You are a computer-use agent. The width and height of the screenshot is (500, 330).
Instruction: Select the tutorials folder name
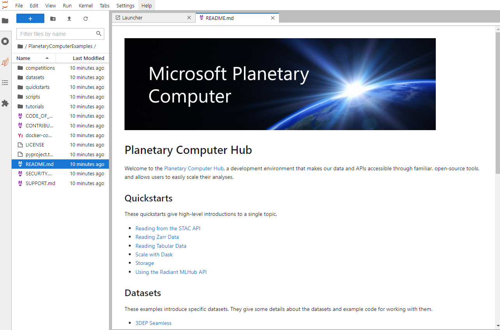[35, 106]
